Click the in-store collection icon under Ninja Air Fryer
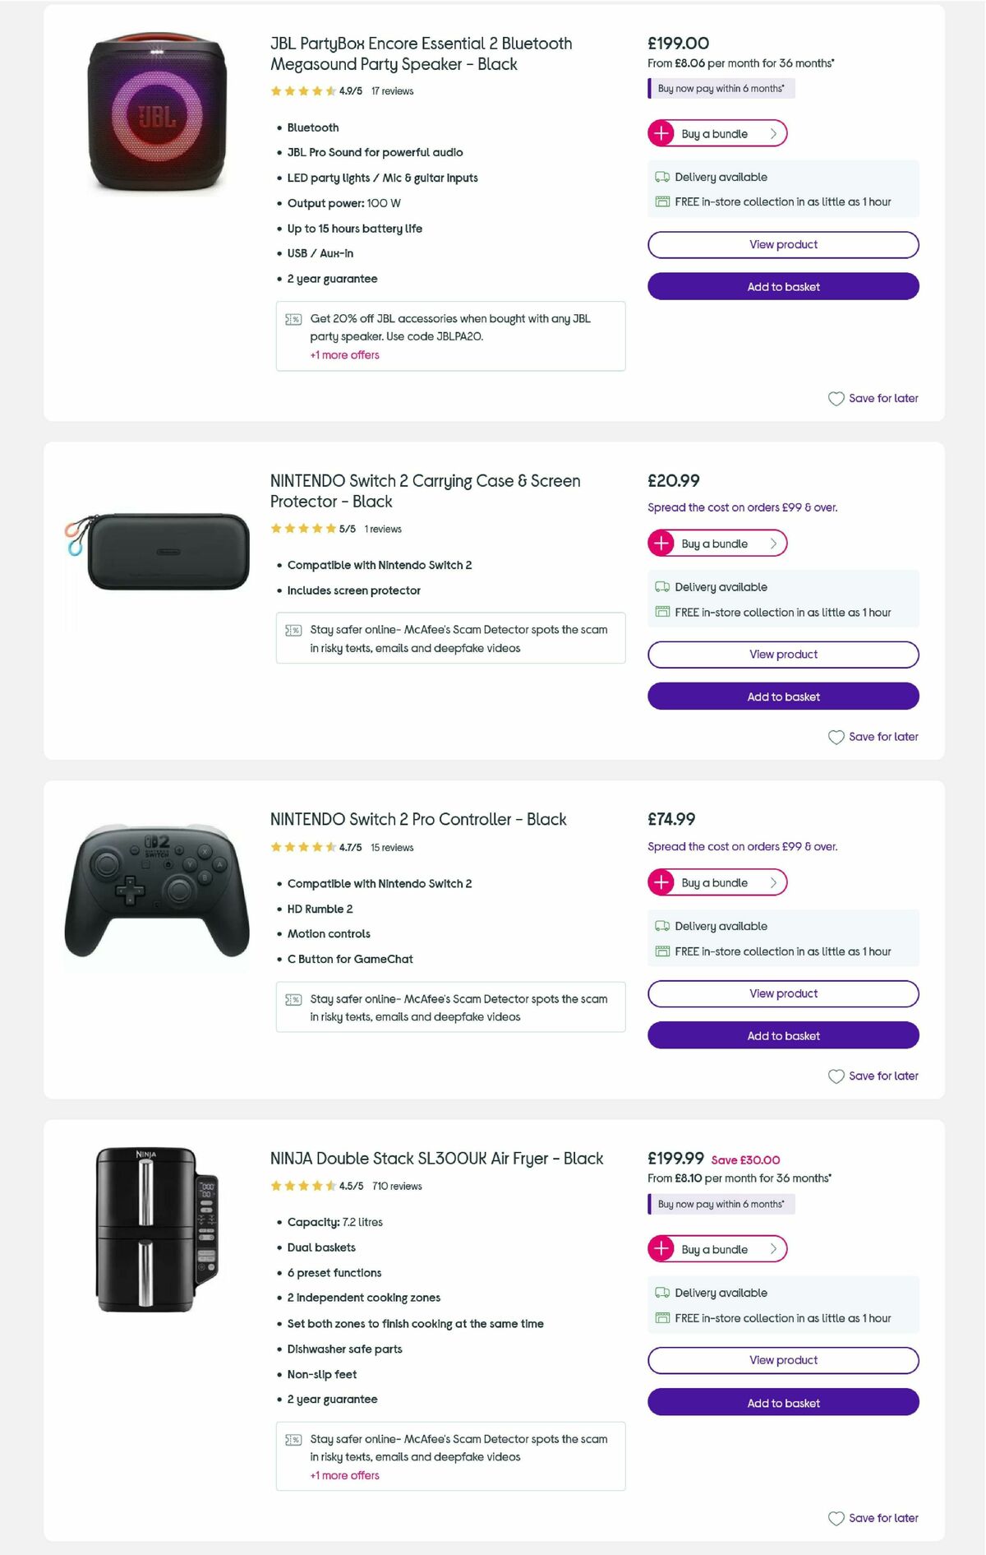 coord(662,1317)
